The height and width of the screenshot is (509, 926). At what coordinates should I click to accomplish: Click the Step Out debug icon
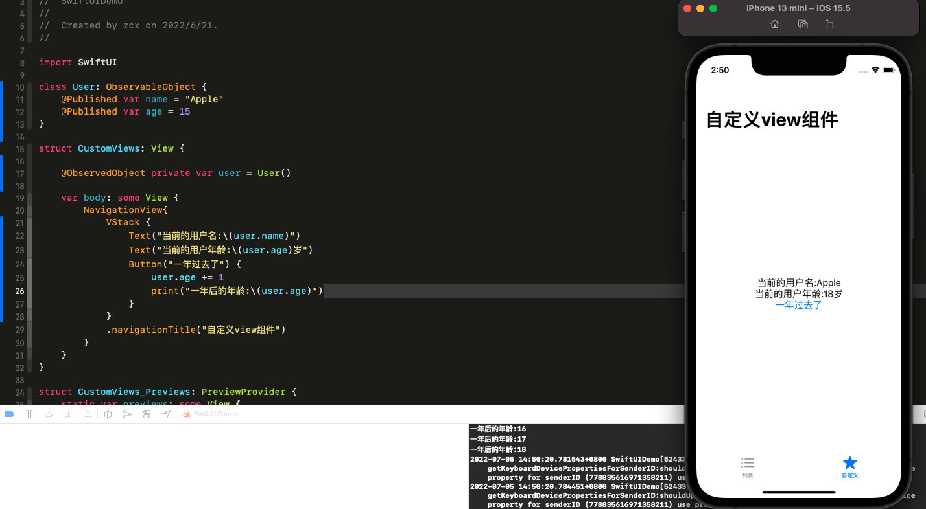pos(88,414)
